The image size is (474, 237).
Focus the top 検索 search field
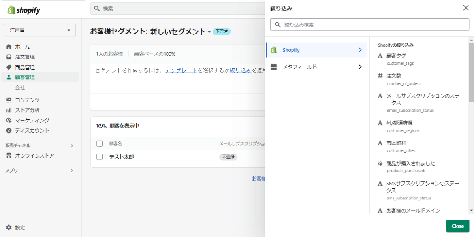point(178,8)
